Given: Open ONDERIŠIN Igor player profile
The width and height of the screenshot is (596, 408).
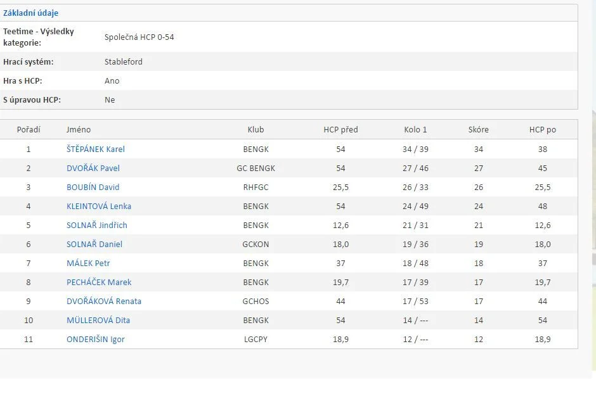Looking at the screenshot, I should pos(95,339).
